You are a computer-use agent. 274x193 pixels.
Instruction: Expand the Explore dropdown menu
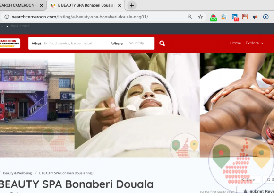[255, 43]
